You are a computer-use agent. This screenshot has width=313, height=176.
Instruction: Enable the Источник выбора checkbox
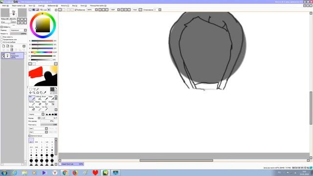coord(2,42)
